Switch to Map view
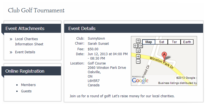Image resolution: width=205 pixels, height=106 pixels. click(148, 42)
